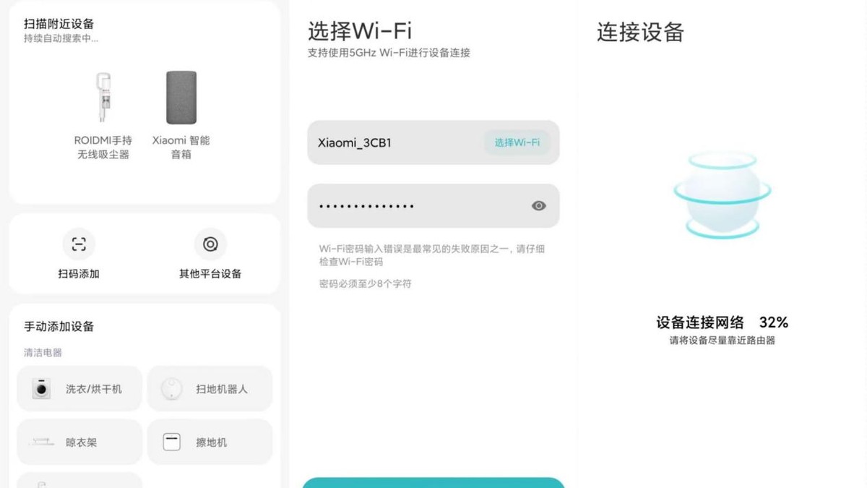
Task: Choose the robot vacuum icon 扫地机器人
Action: tap(172, 389)
